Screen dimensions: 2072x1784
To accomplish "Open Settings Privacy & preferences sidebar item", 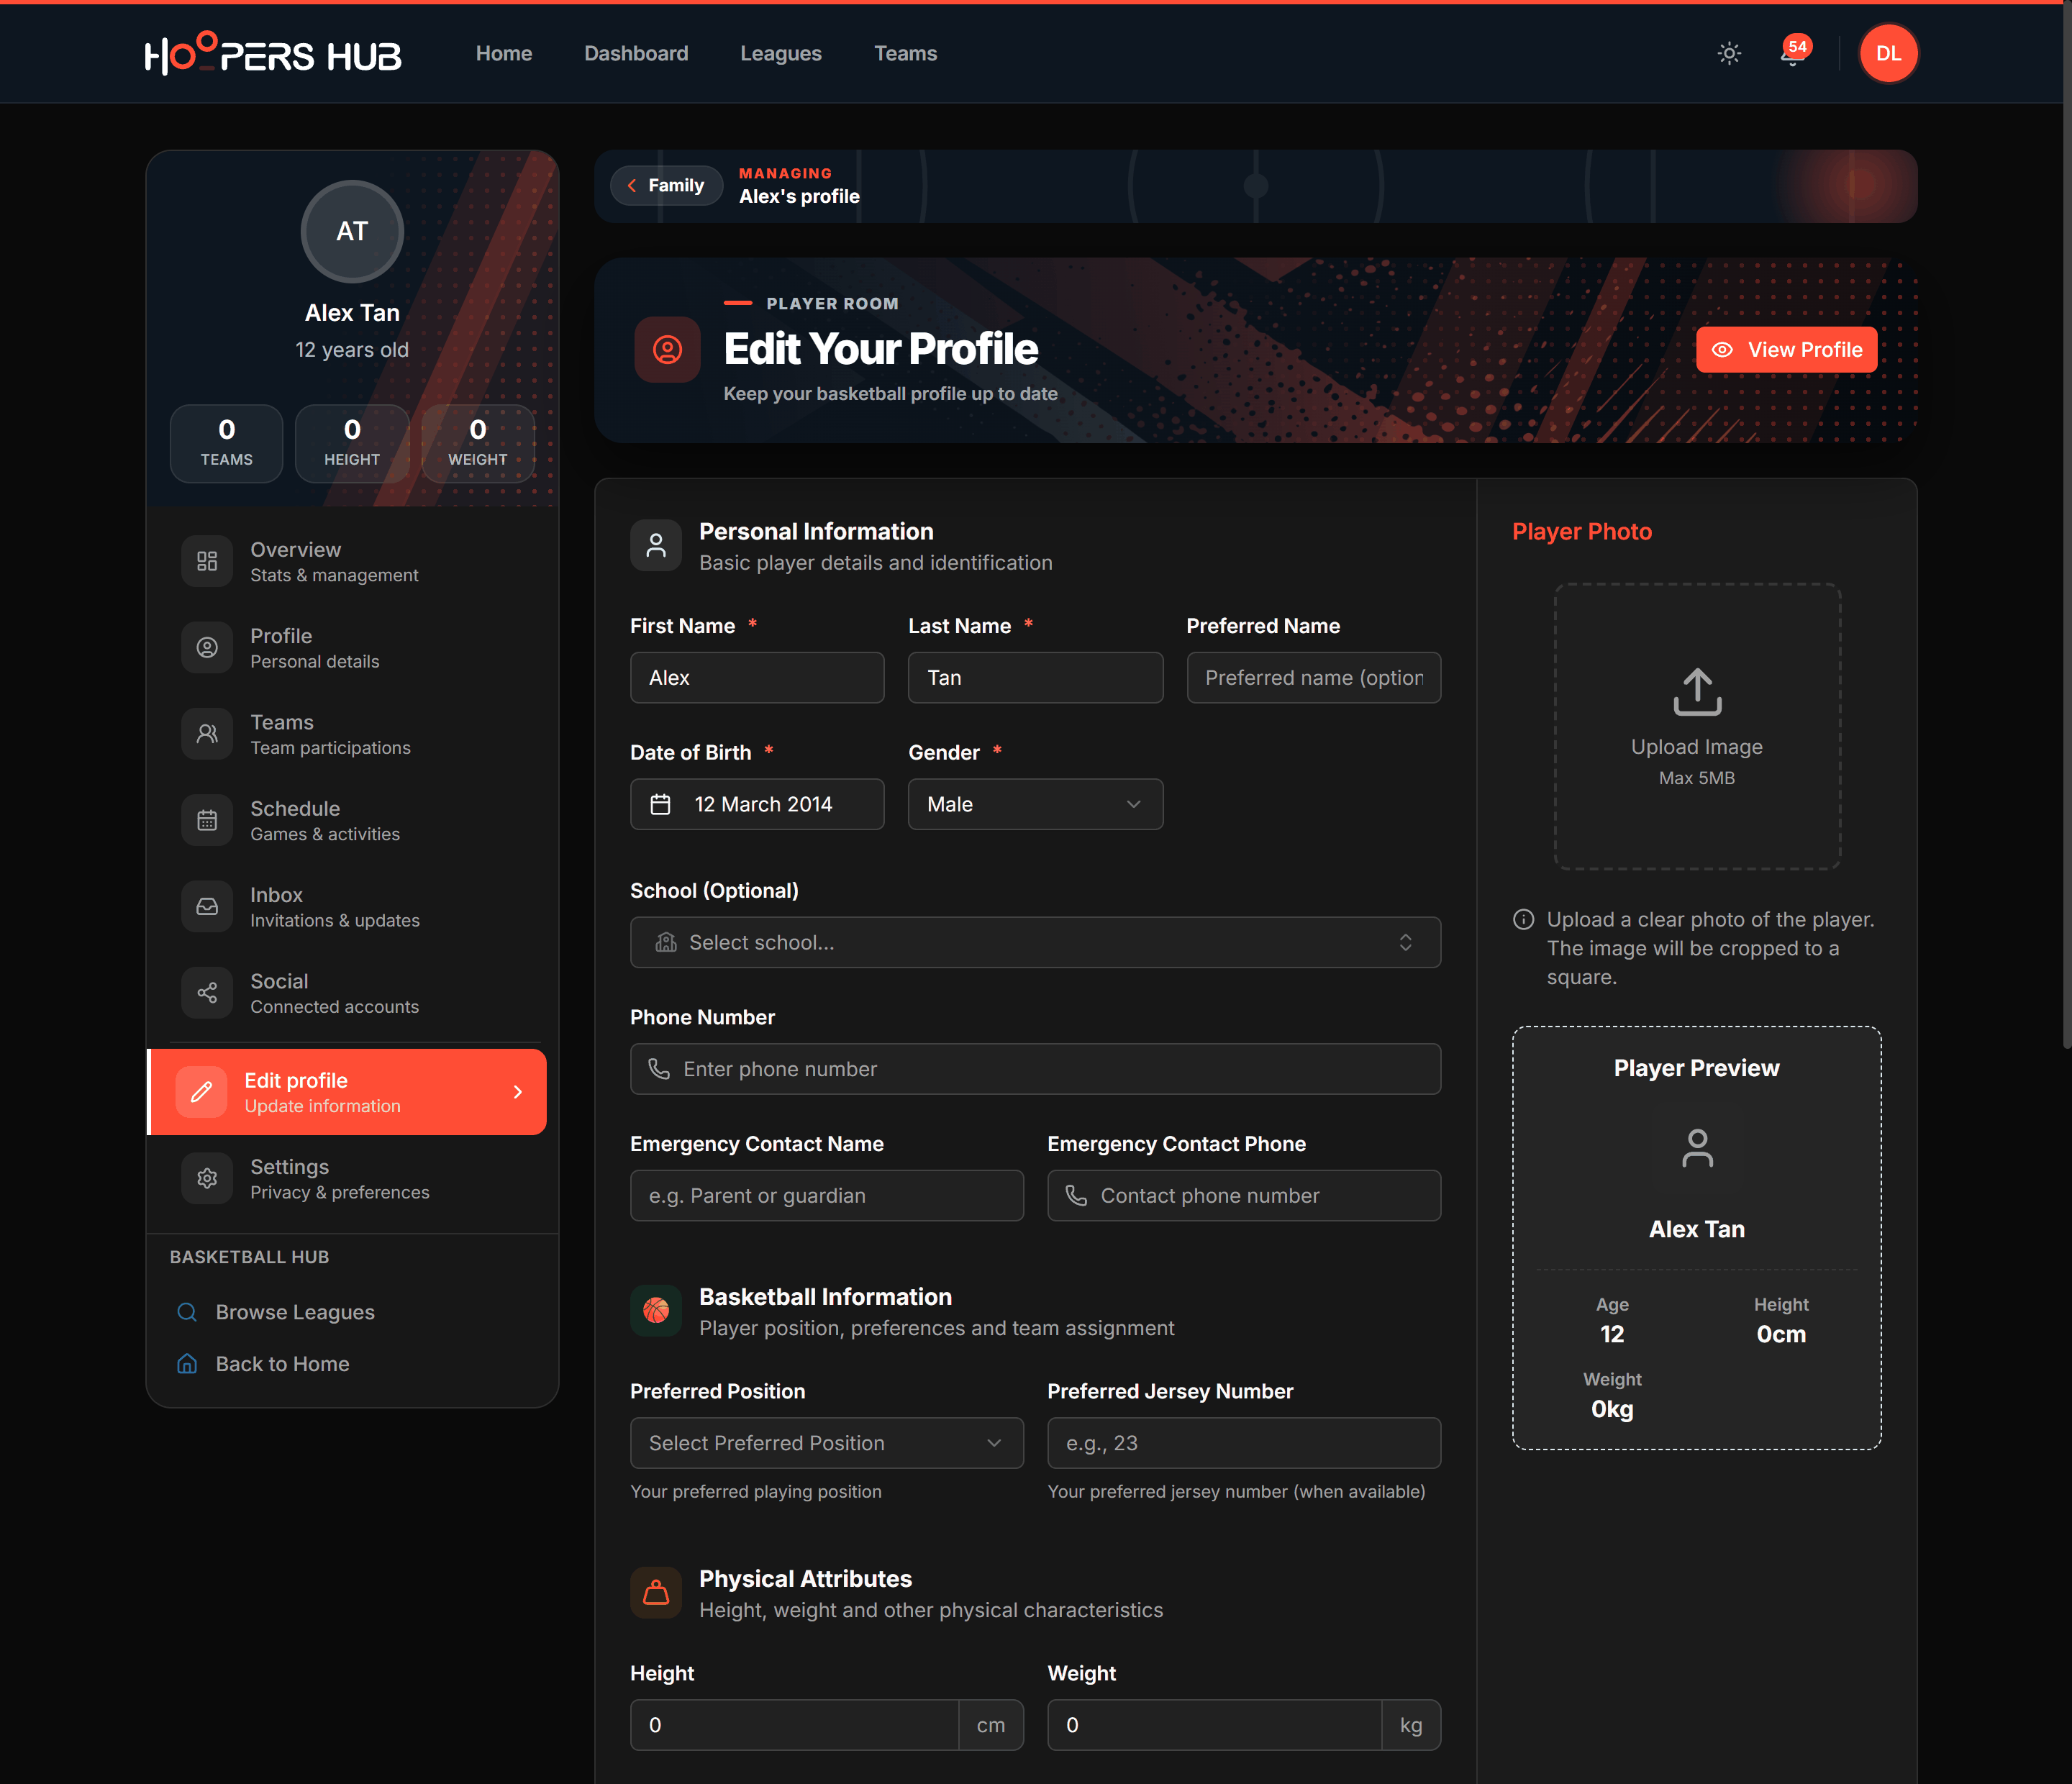I will [x=352, y=1179].
